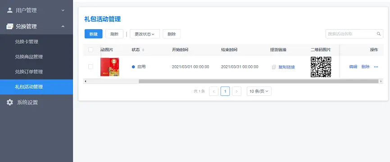
Task: Click the 系统设置 gear icon
Action: (10, 102)
